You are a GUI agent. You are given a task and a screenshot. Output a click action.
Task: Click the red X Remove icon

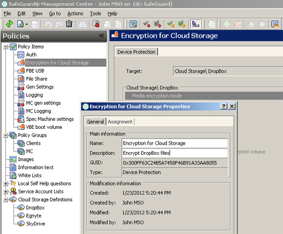[238, 24]
